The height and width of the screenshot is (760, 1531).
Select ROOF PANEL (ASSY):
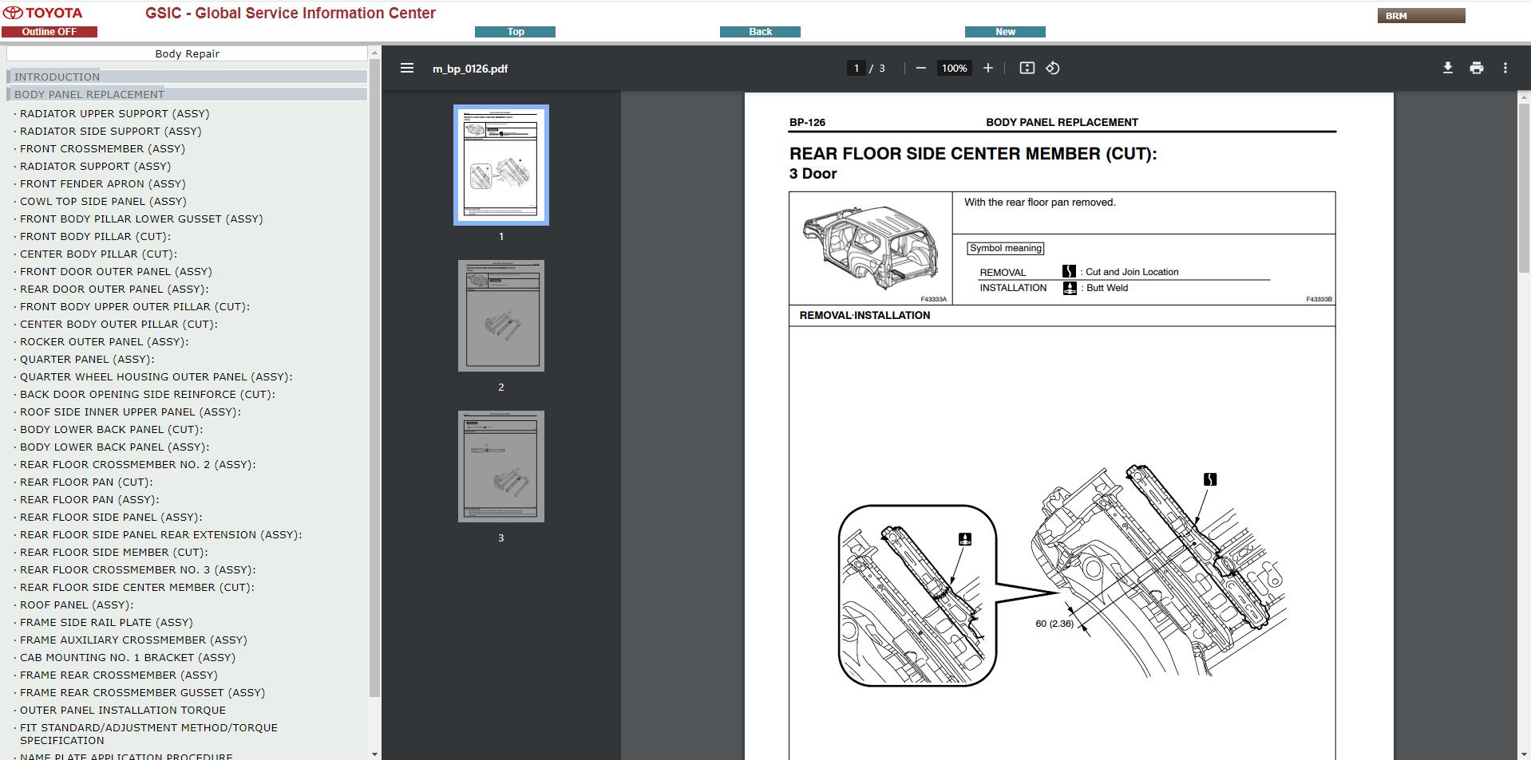[x=77, y=604]
